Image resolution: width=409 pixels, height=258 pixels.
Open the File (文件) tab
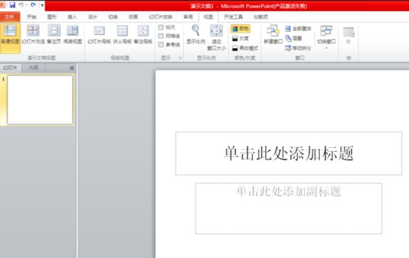point(10,17)
